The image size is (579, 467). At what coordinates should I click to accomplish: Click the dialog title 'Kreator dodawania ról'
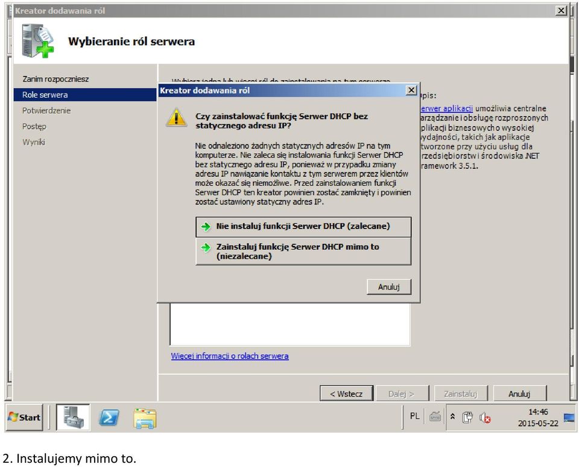205,90
